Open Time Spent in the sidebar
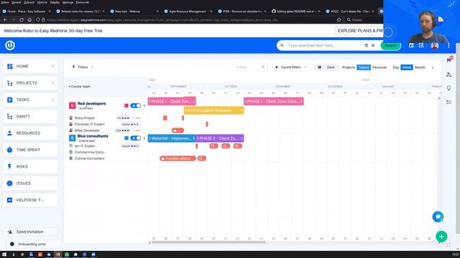 (30, 150)
